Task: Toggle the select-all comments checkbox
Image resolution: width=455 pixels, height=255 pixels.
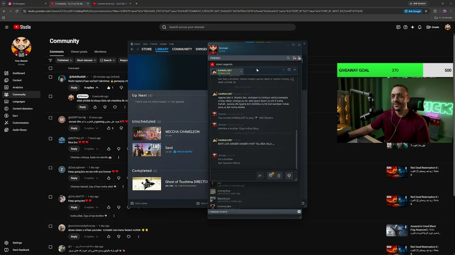Action: 50,68
